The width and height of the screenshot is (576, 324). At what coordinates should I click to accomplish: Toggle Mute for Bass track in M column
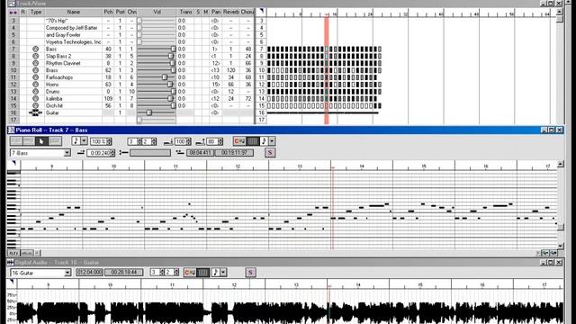[x=206, y=49]
